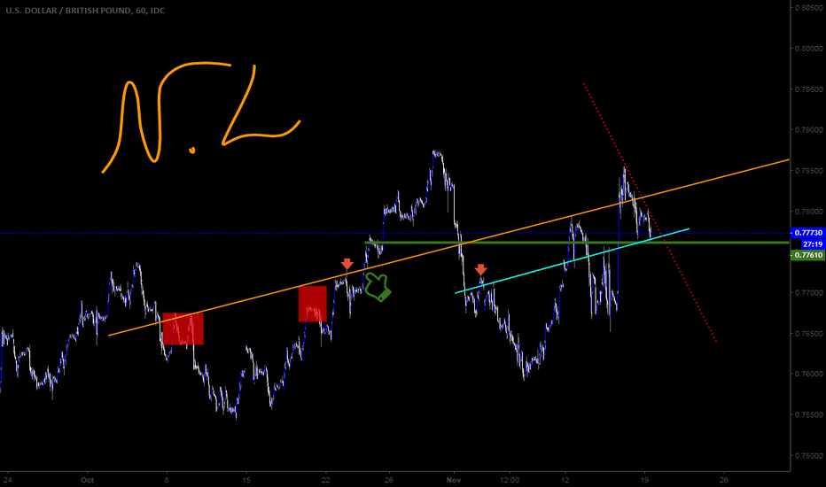
Task: Click the 12:00 label on time axis
Action: [x=510, y=480]
